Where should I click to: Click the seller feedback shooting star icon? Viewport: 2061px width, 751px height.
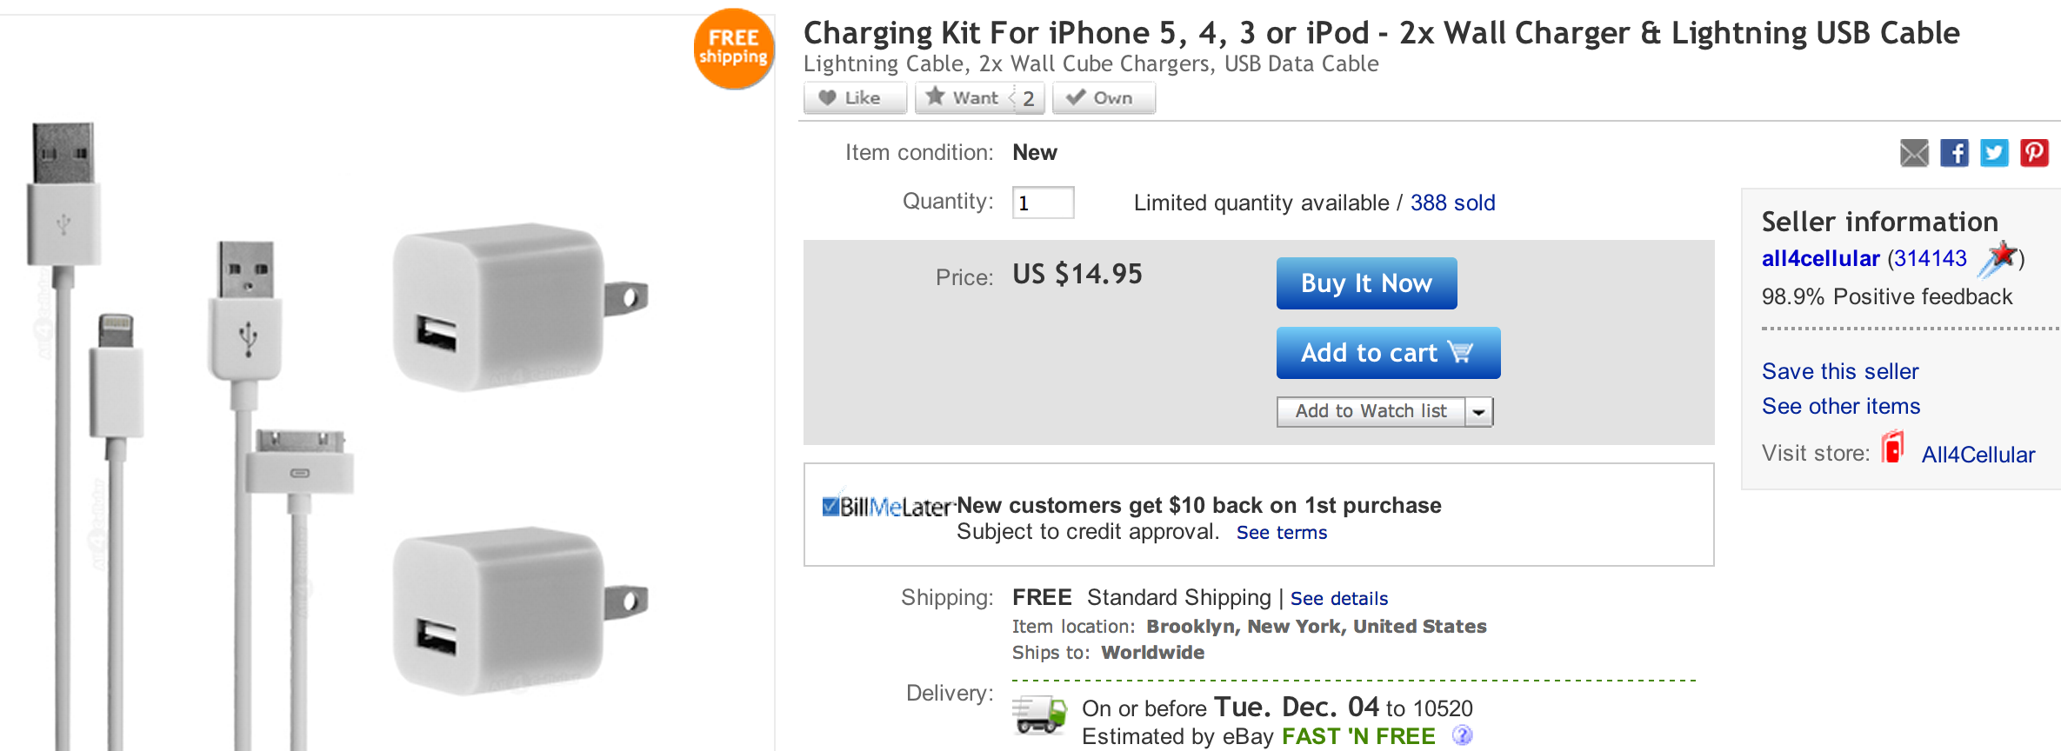[x=1998, y=258]
